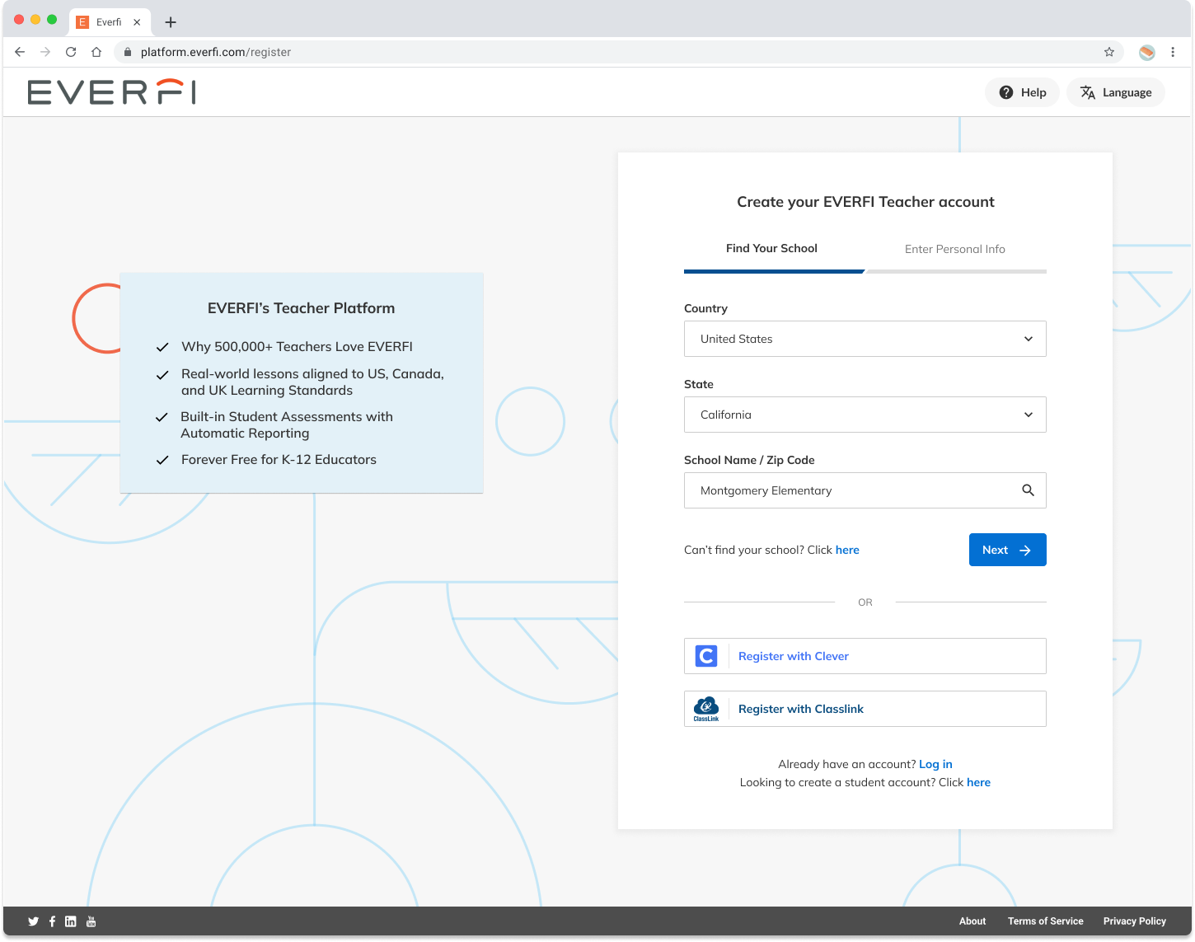The height and width of the screenshot is (942, 1195).
Task: Open the browser profile avatar
Action: click(1147, 52)
